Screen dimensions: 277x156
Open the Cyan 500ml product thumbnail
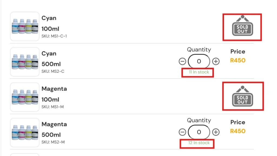(25, 62)
